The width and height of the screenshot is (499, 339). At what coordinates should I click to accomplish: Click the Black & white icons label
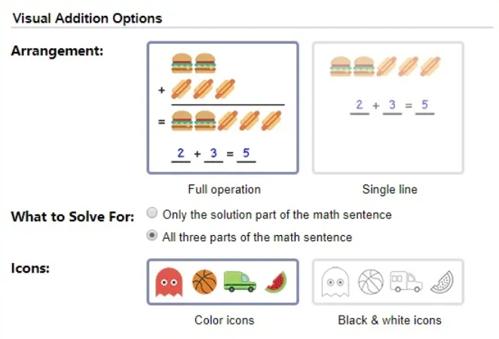[390, 320]
